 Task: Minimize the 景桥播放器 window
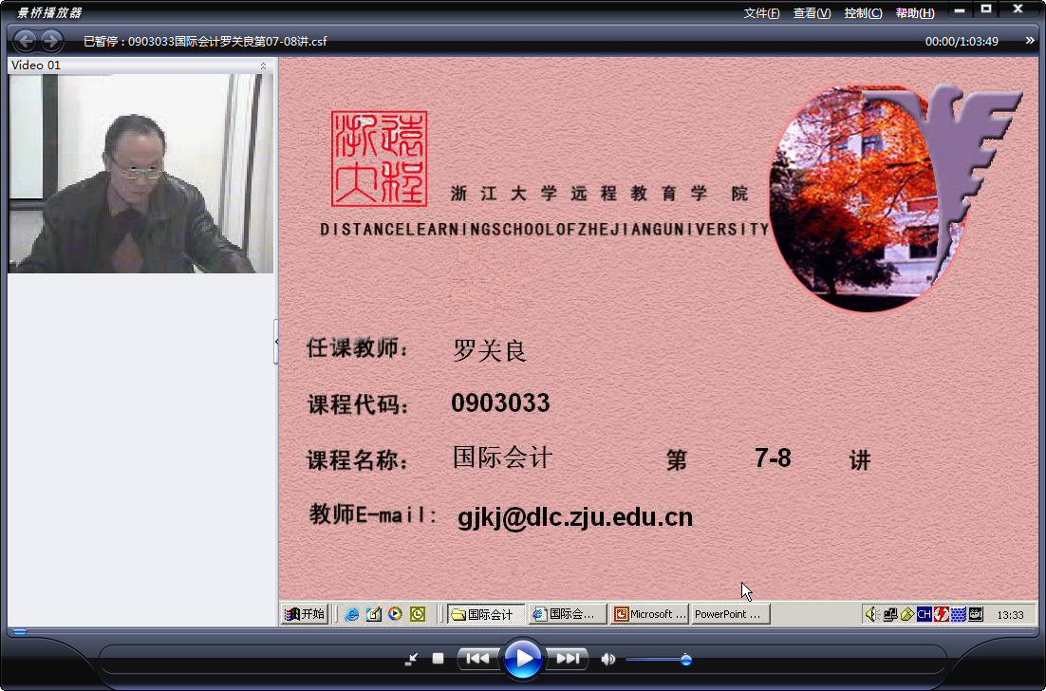[960, 10]
